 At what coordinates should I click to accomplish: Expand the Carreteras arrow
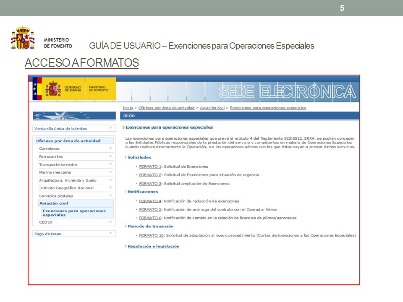[110, 148]
